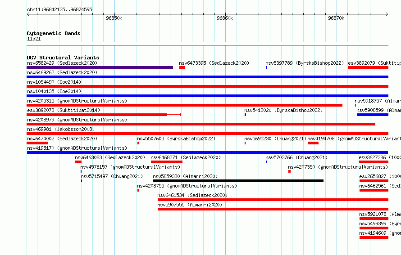Image resolution: width=401 pixels, height=255 pixels.
Task: Select the red nsv4194708 variant bar
Action: [x=313, y=143]
